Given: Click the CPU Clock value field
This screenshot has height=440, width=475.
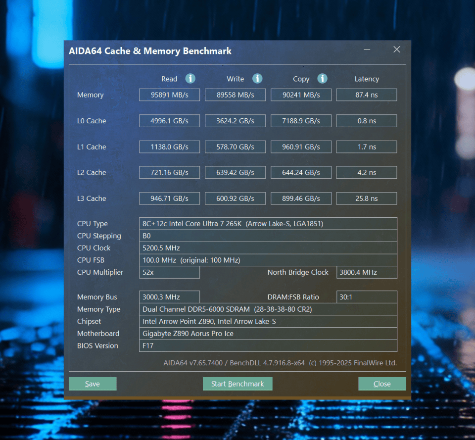Looking at the screenshot, I should pyautogui.click(x=268, y=248).
